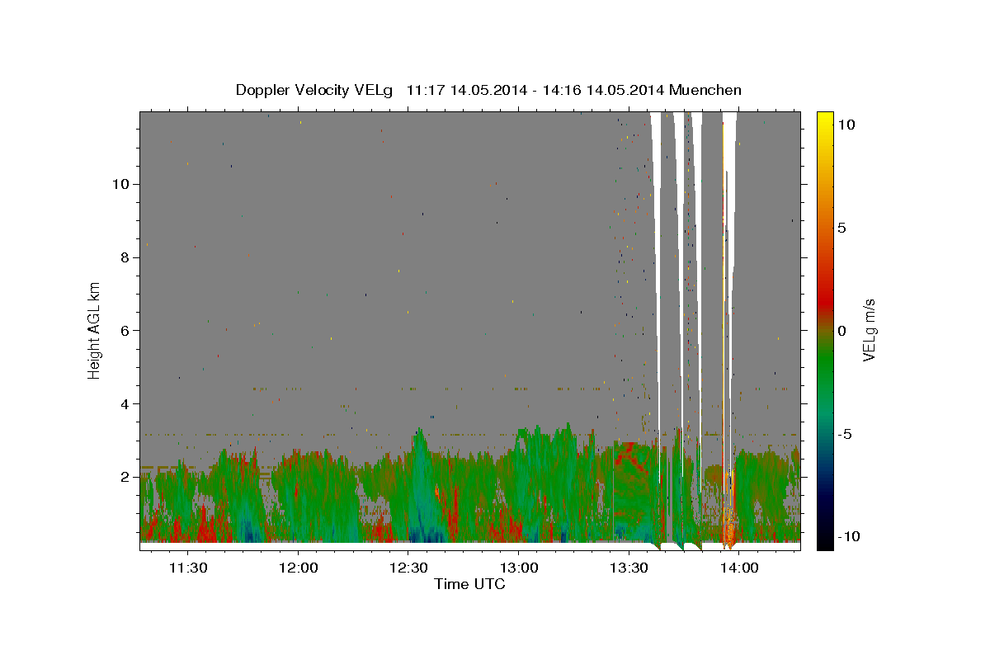Image resolution: width=990 pixels, height=660 pixels.
Task: Click the colorbar label '10' at top
Action: tap(846, 124)
